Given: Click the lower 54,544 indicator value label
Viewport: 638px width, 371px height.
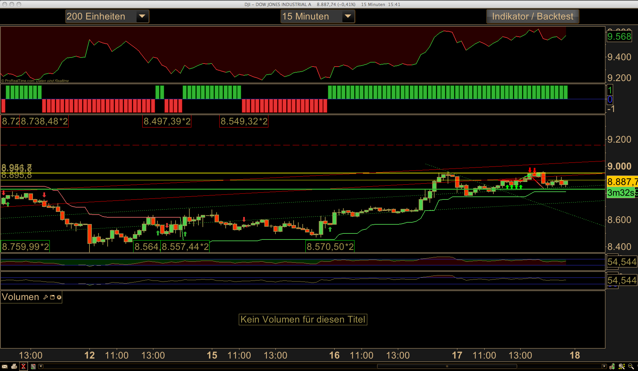Looking at the screenshot, I should coord(622,280).
